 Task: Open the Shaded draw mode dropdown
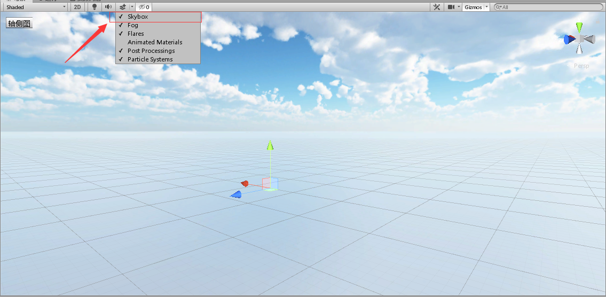pyautogui.click(x=36, y=7)
